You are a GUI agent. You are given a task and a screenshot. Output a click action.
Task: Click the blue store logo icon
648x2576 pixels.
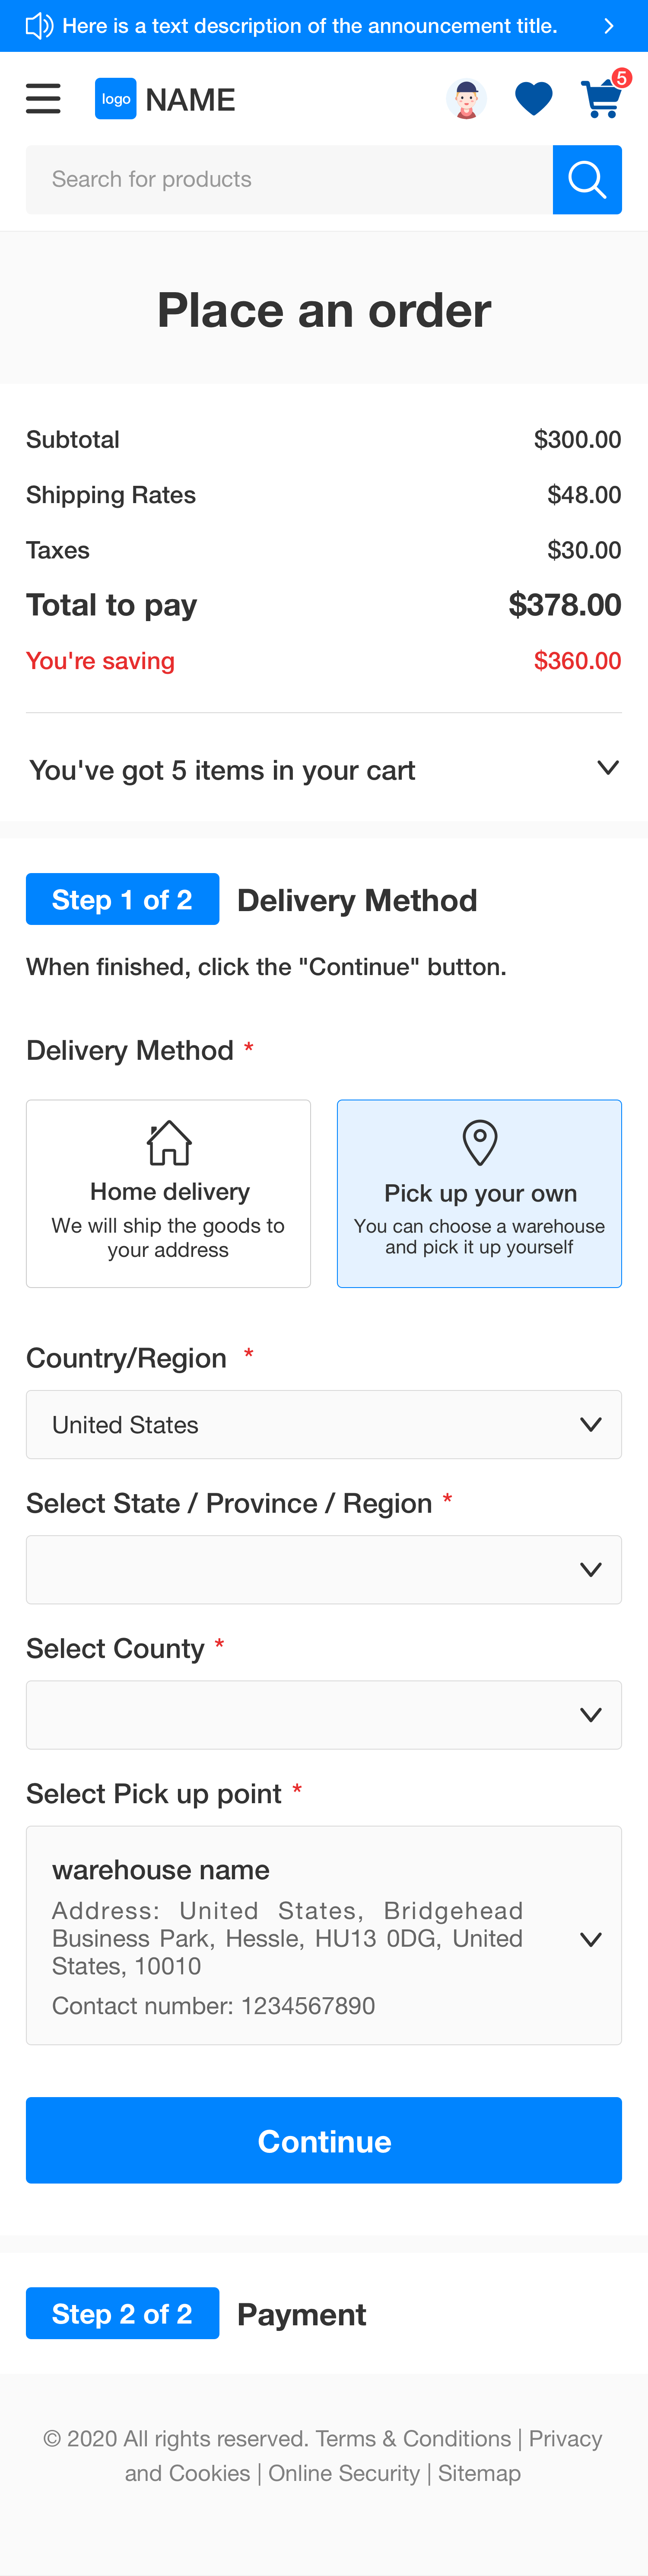coord(115,99)
